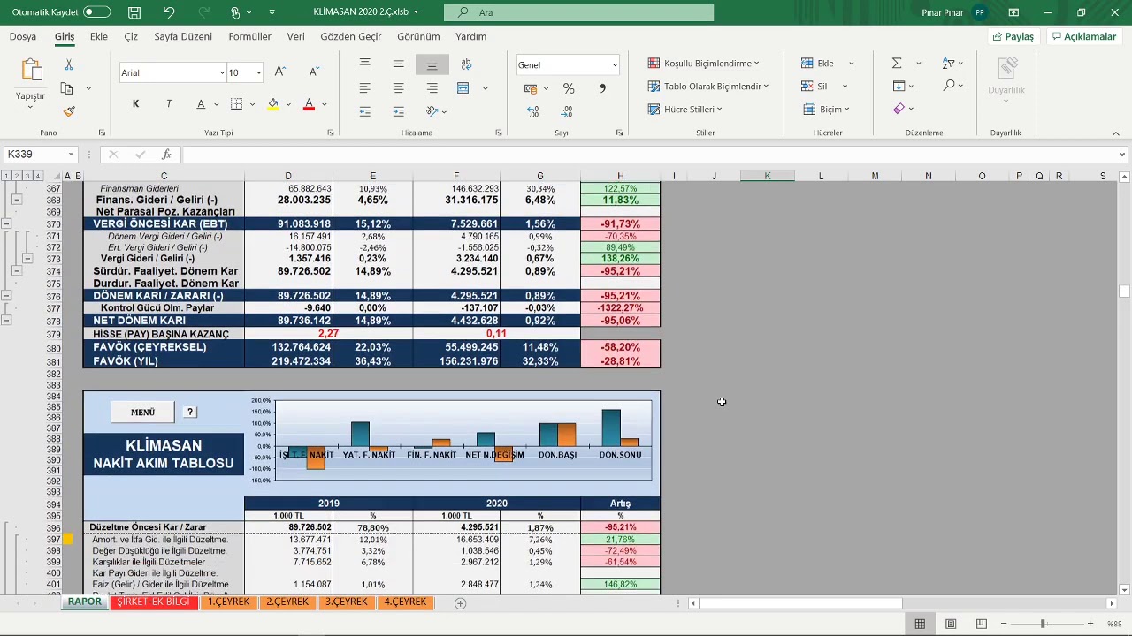
Task: Open the Biçim cell format dropdown
Action: click(826, 109)
